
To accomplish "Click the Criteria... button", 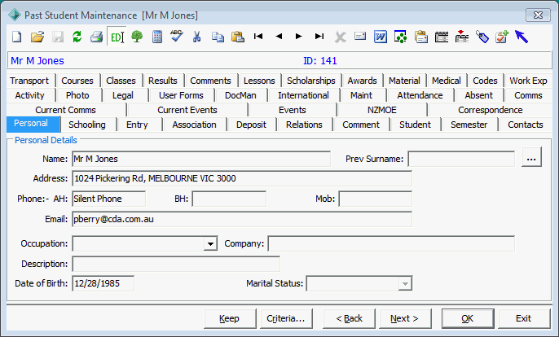I will click(x=286, y=318).
